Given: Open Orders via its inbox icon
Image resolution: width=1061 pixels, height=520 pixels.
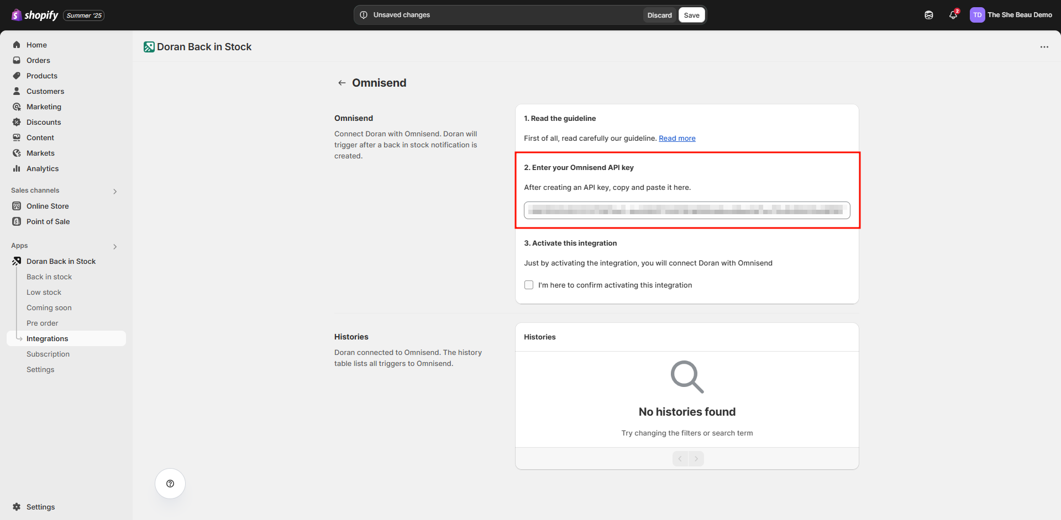Looking at the screenshot, I should point(17,60).
